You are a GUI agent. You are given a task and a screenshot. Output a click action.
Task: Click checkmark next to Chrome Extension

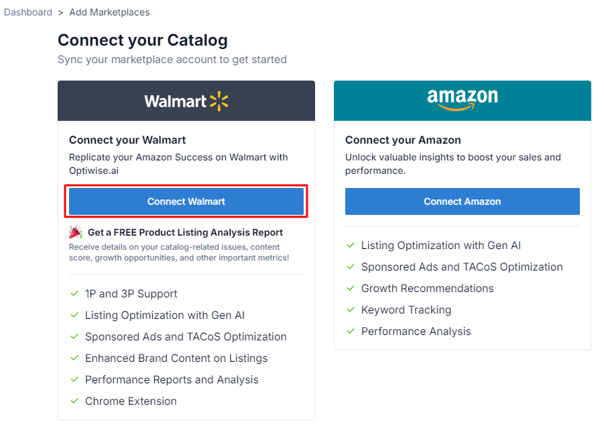[x=74, y=401]
